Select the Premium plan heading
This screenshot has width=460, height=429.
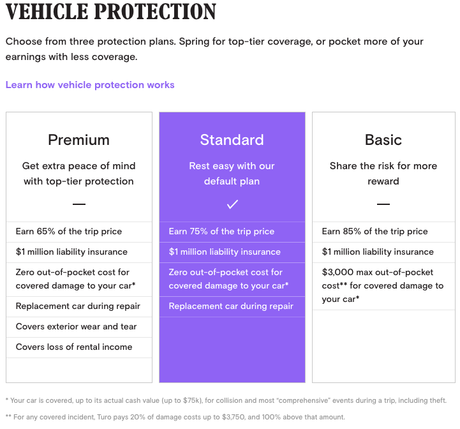(x=79, y=140)
